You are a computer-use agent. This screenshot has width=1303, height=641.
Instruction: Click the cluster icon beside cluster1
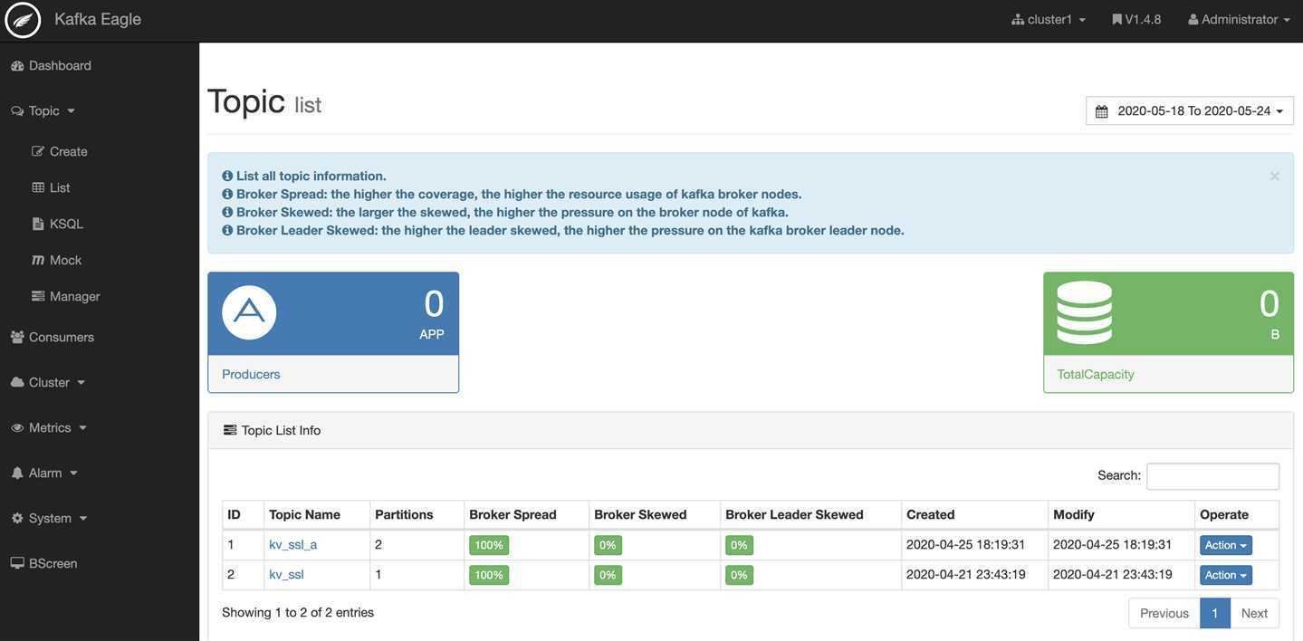pyautogui.click(x=1018, y=20)
